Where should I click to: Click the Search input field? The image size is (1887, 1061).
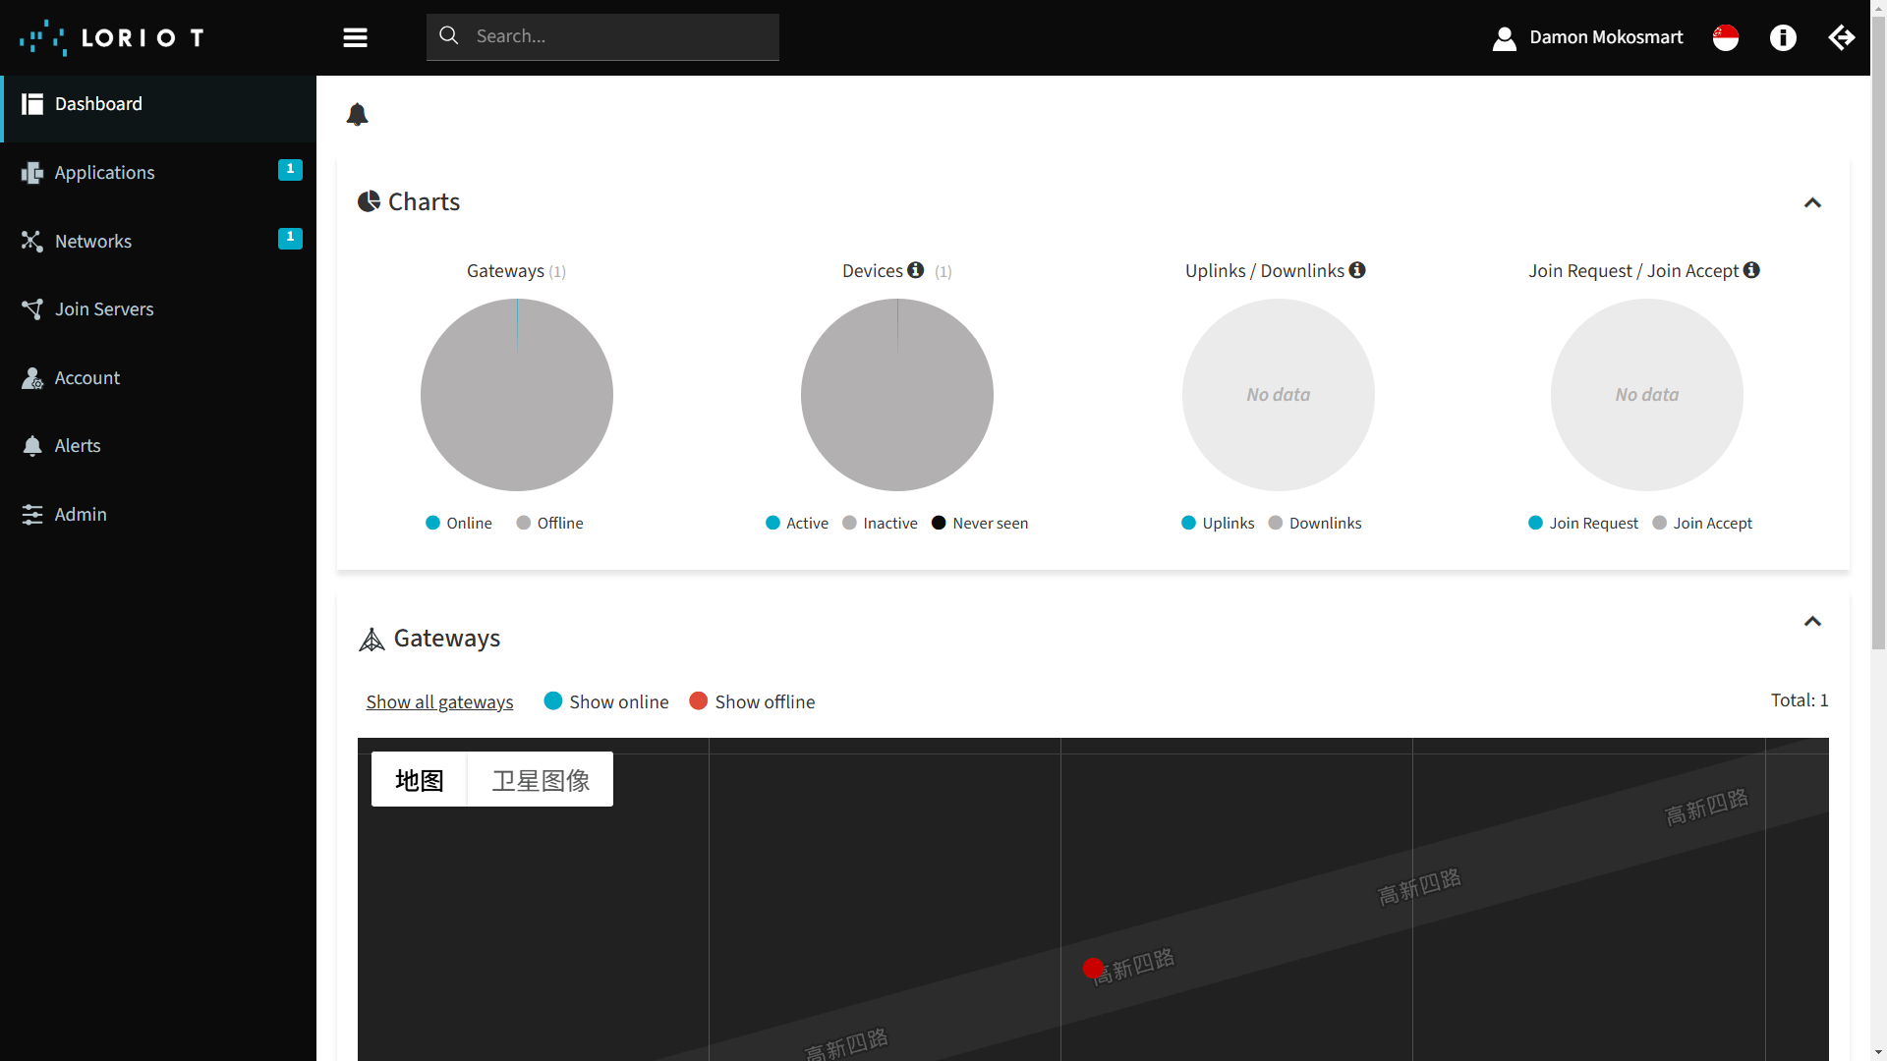(619, 36)
